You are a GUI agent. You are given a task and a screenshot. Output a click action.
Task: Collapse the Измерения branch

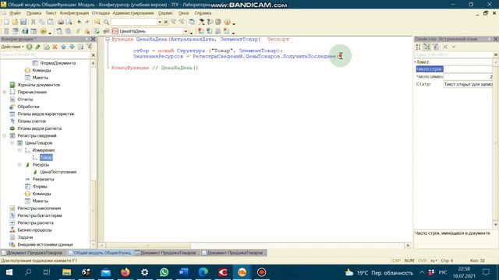[19, 150]
